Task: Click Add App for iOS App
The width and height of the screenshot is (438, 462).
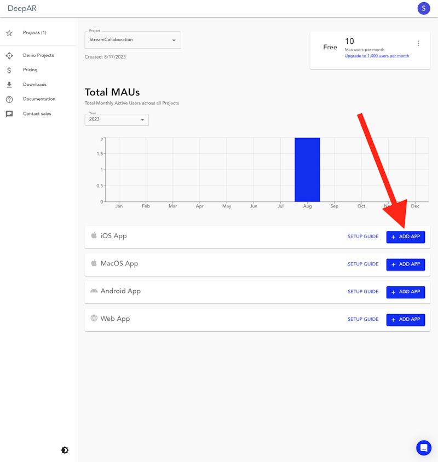Action: [405, 237]
